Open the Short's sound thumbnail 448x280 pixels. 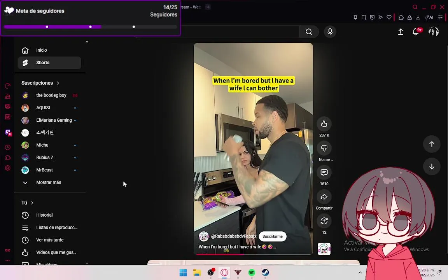(324, 248)
